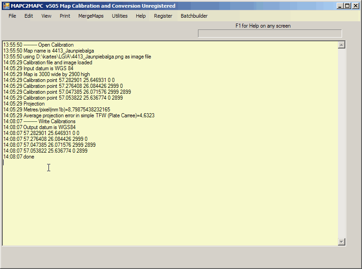Open the Help menu

pos(140,16)
